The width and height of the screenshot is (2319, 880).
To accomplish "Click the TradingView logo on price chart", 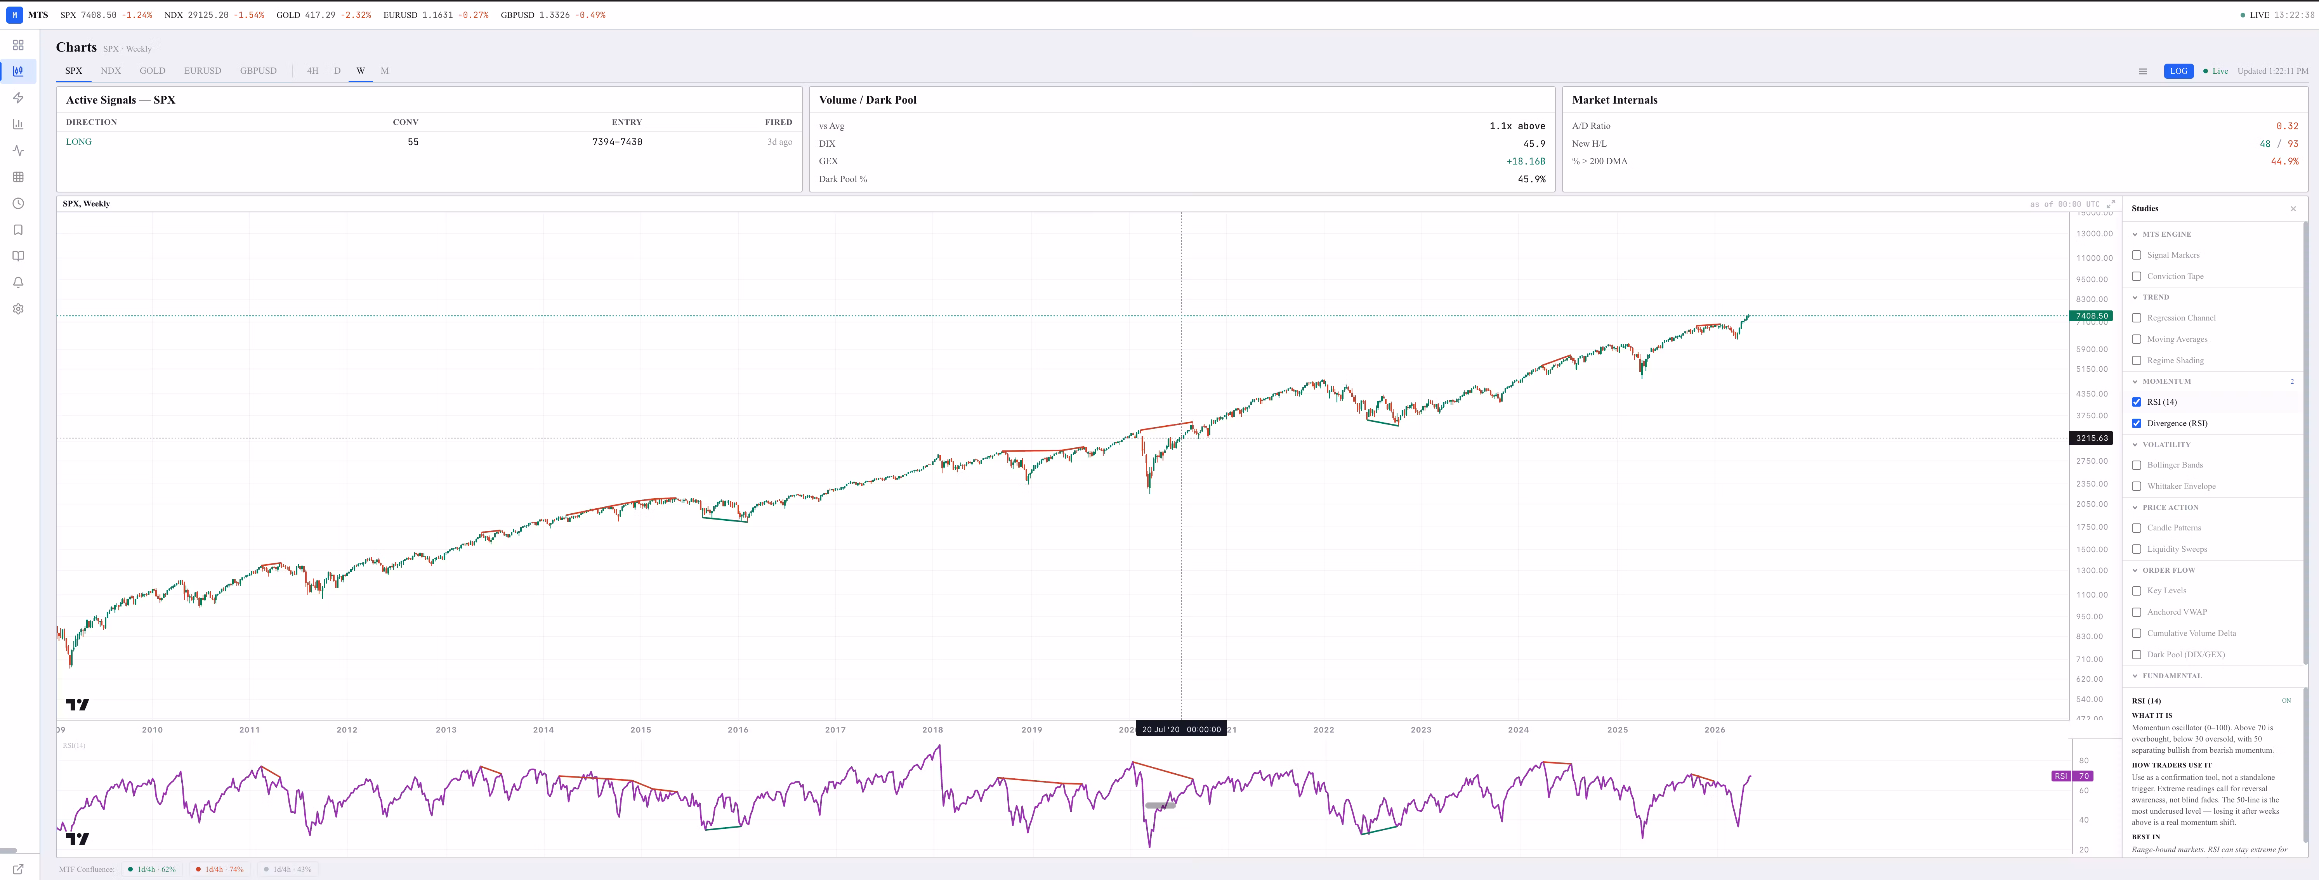I will (x=77, y=705).
